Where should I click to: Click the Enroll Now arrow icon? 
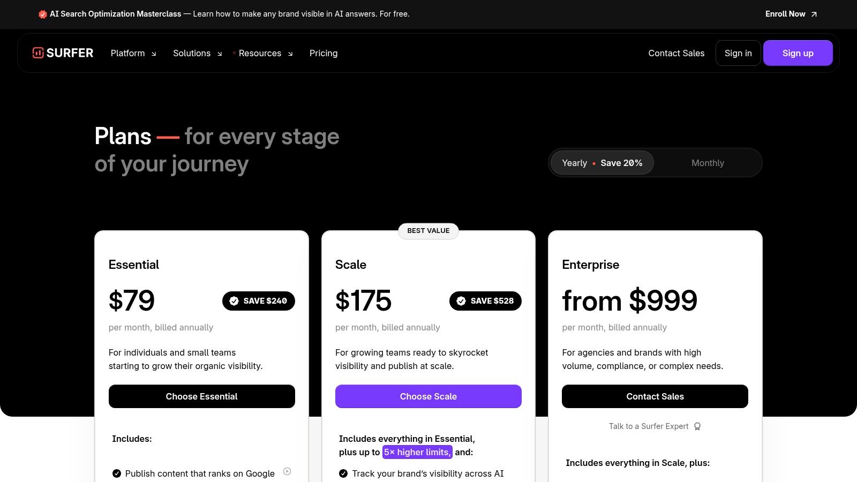[x=814, y=14]
